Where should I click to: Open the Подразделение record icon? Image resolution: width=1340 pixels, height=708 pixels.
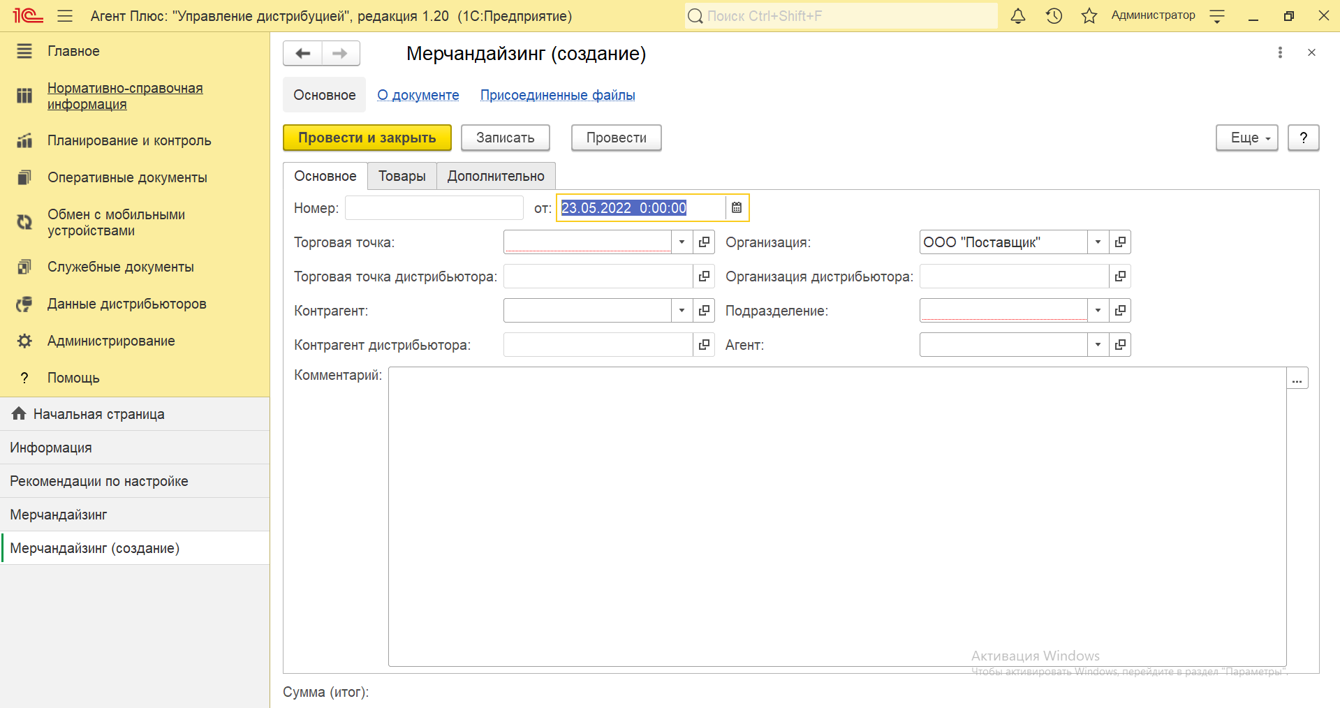point(1120,310)
